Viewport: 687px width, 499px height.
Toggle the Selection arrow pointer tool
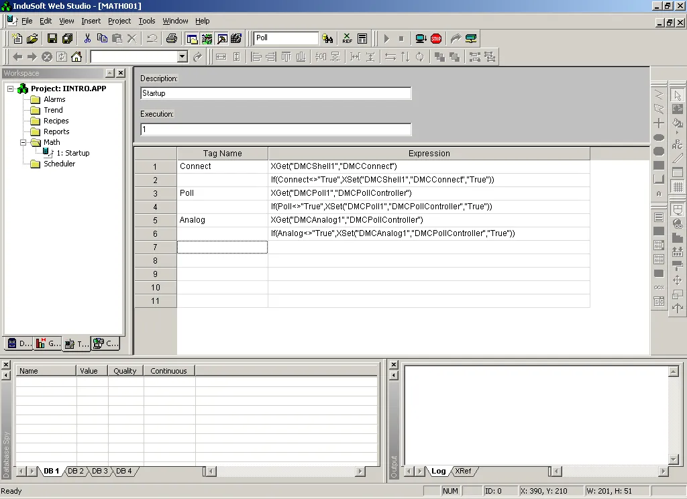(x=678, y=95)
